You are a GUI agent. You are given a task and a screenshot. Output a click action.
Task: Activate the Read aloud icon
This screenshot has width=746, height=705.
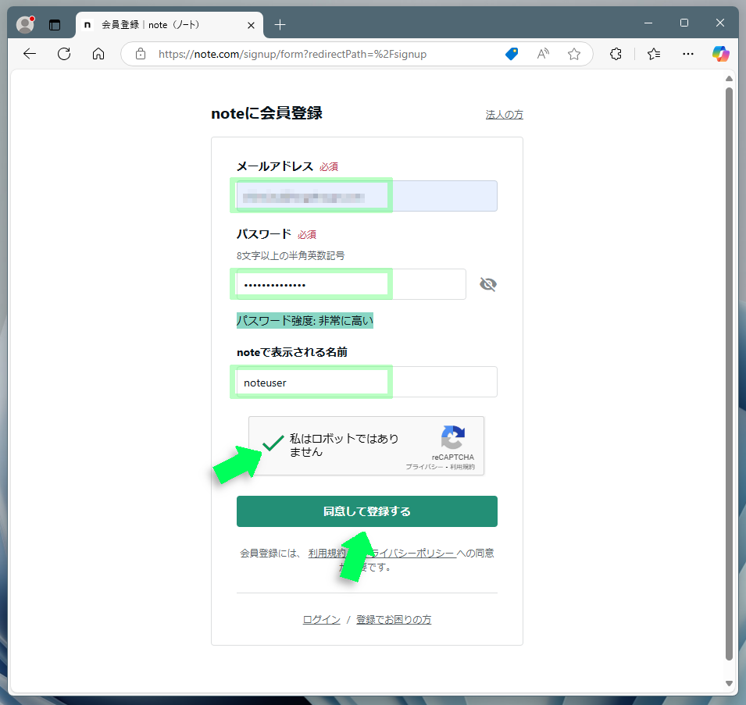pyautogui.click(x=543, y=54)
